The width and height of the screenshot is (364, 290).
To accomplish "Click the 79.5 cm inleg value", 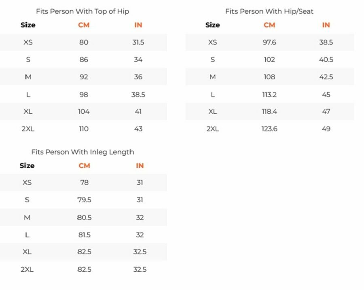I will pyautogui.click(x=84, y=200).
